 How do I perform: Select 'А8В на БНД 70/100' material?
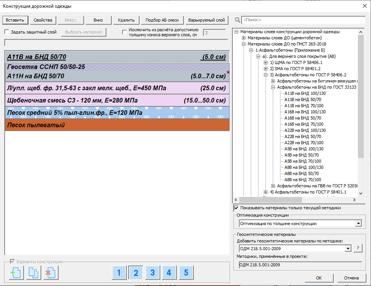[x=302, y=180]
